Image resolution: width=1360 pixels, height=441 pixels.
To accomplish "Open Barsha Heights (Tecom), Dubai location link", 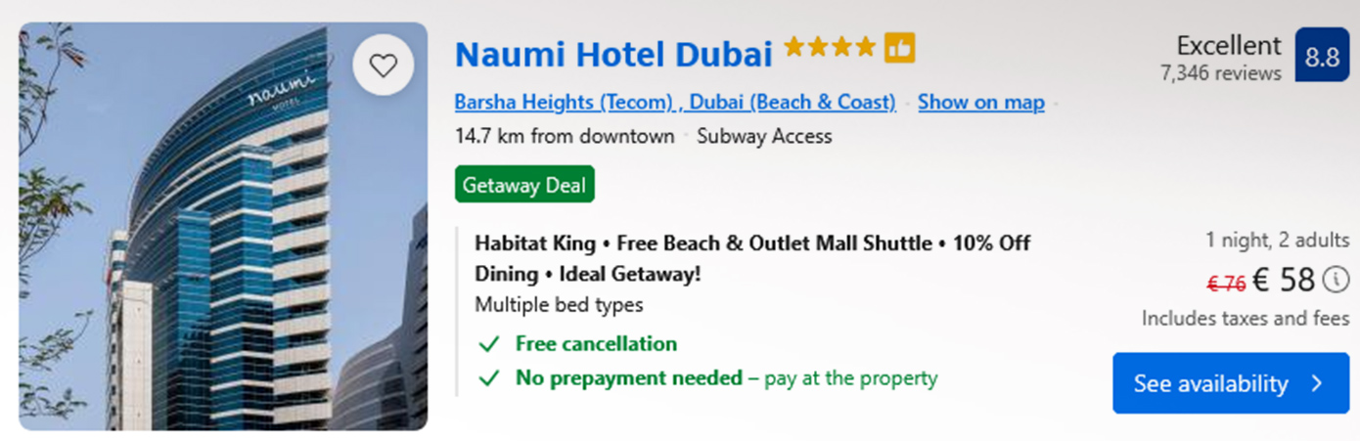I will (x=675, y=102).
